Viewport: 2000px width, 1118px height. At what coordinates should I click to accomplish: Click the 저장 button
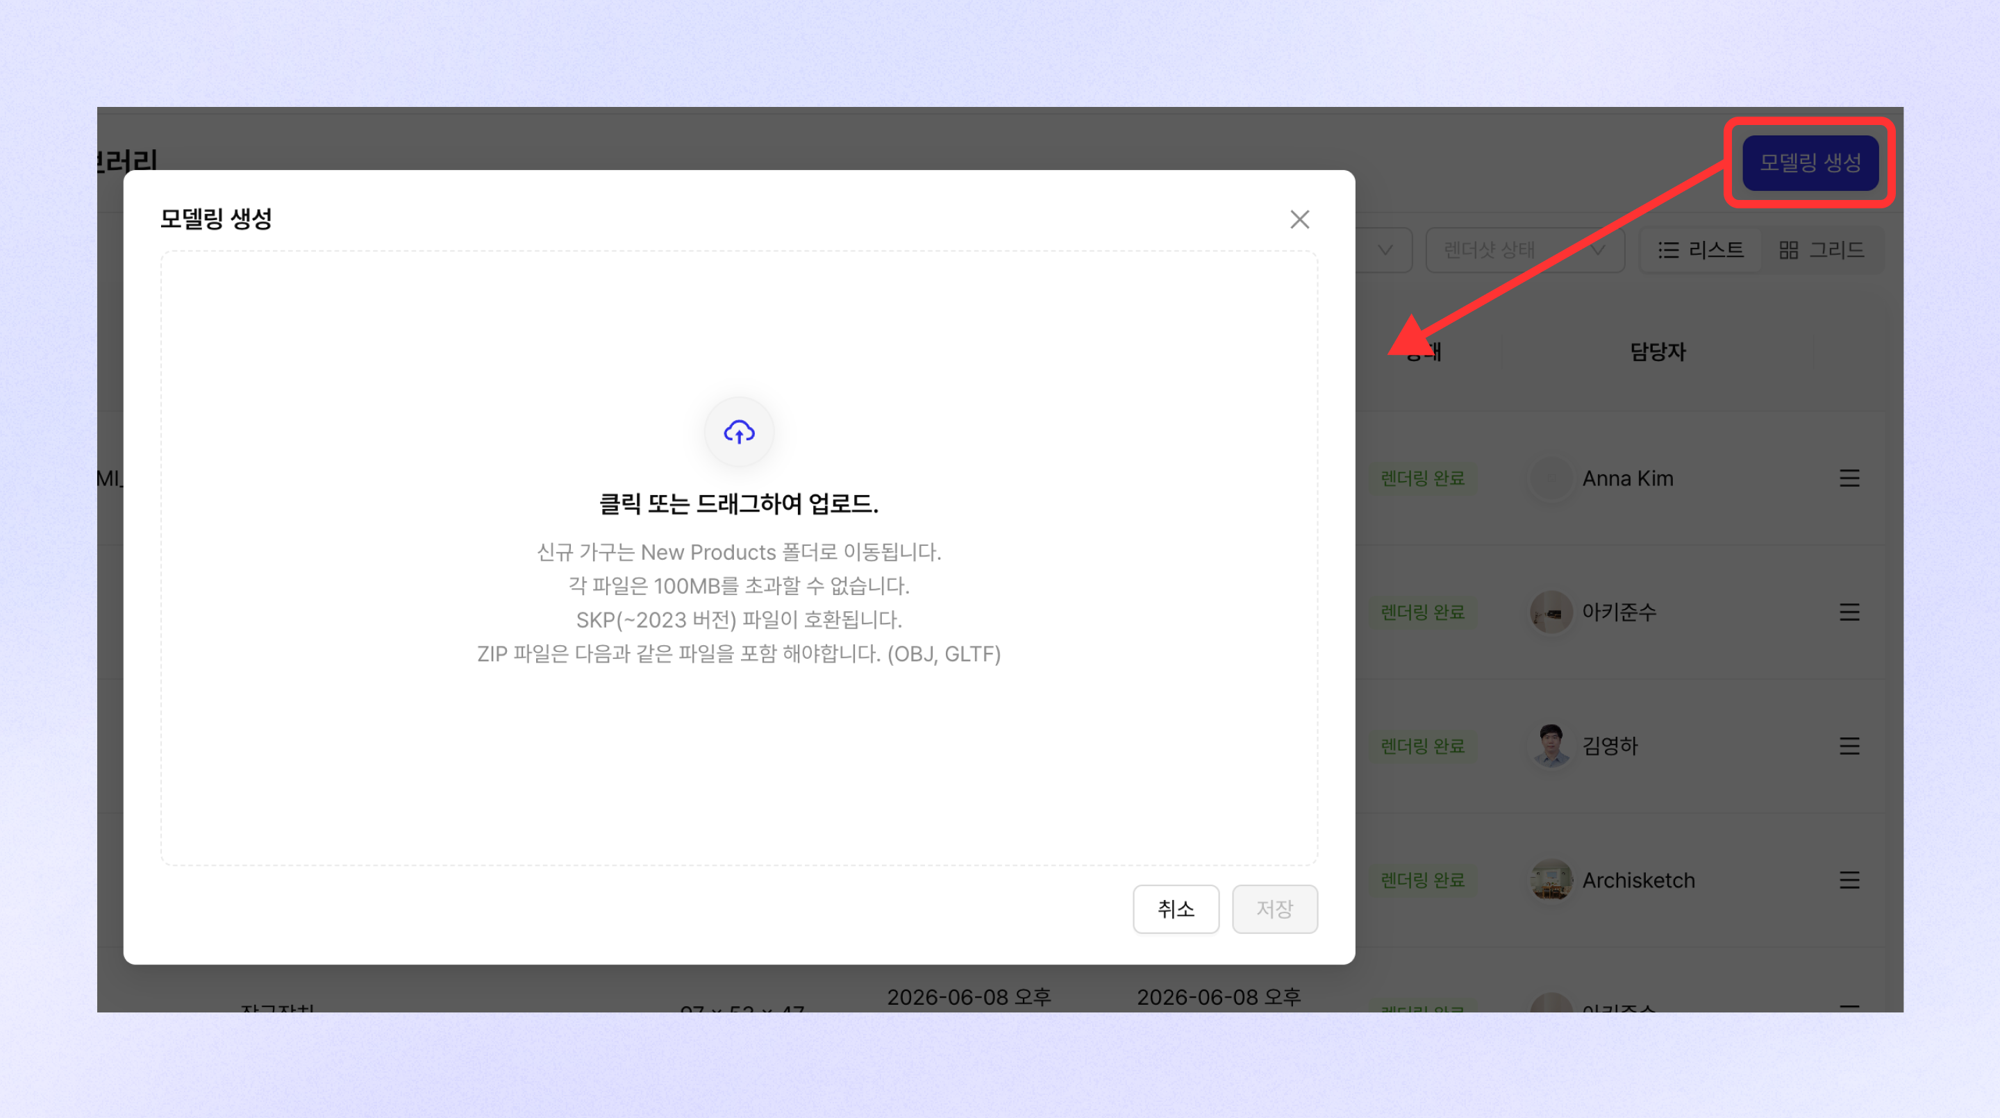tap(1274, 909)
